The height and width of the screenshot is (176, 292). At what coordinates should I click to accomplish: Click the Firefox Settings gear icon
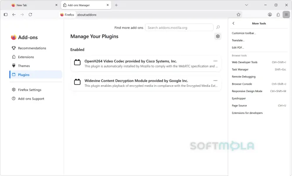(14, 90)
